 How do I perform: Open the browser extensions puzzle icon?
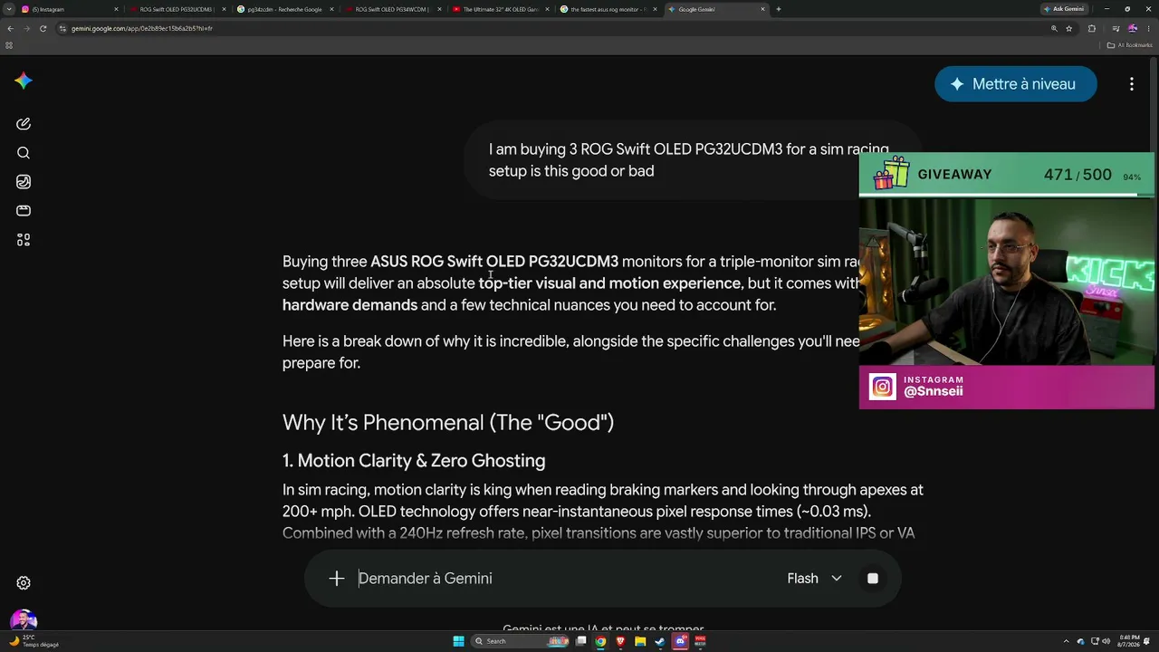coord(1092,28)
